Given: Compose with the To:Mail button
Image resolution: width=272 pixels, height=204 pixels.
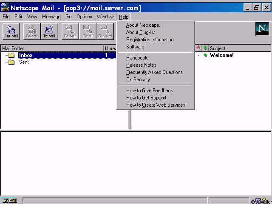Looking at the screenshot, I should [x=49, y=31].
